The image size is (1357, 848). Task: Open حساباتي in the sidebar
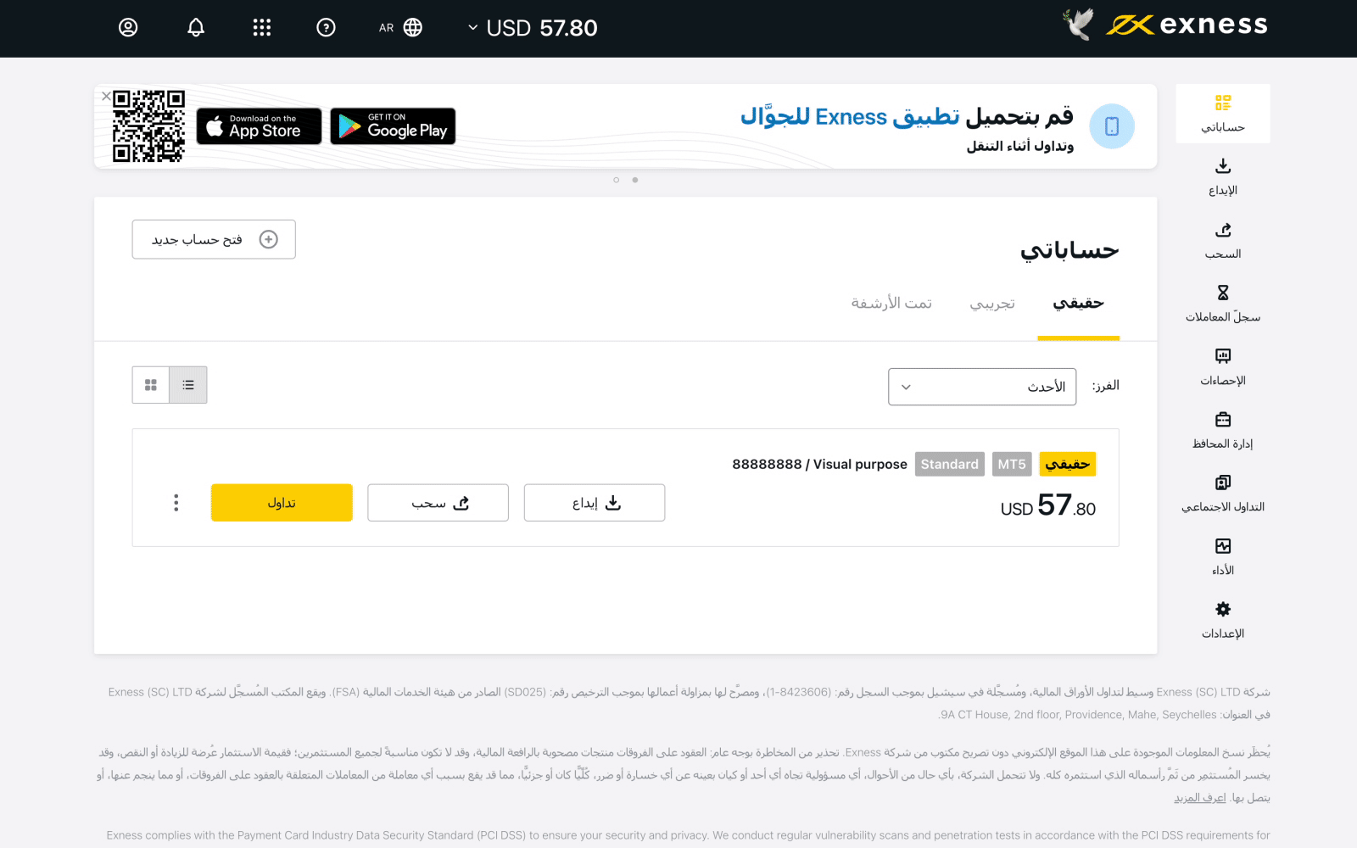pyautogui.click(x=1223, y=114)
